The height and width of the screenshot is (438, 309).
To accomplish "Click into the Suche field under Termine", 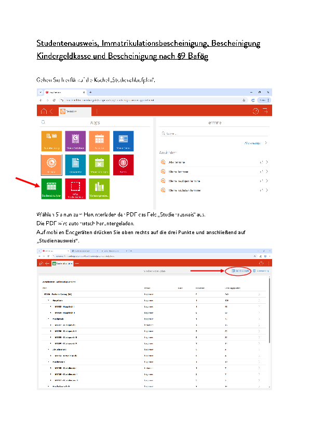I will [214, 134].
